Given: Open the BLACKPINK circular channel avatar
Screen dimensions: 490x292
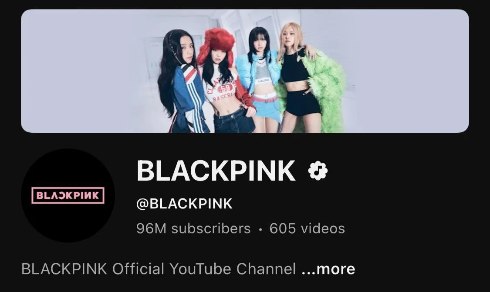Looking at the screenshot, I should click(68, 195).
